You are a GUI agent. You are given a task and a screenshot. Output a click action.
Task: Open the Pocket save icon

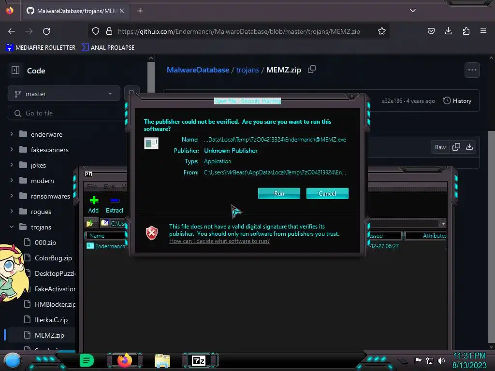[x=431, y=31]
